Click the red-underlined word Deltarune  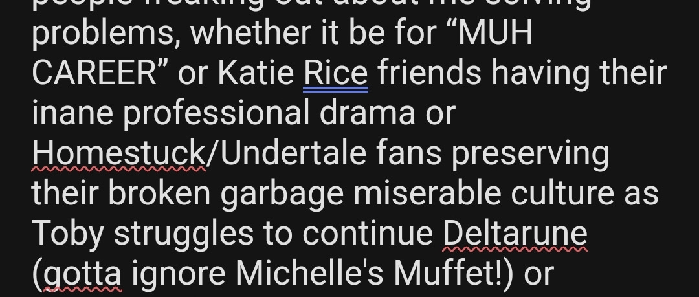pyautogui.click(x=515, y=233)
